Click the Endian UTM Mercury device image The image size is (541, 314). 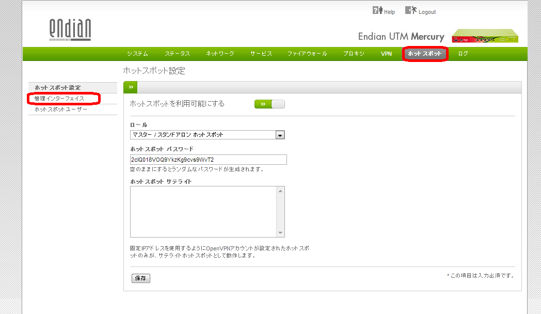(485, 36)
